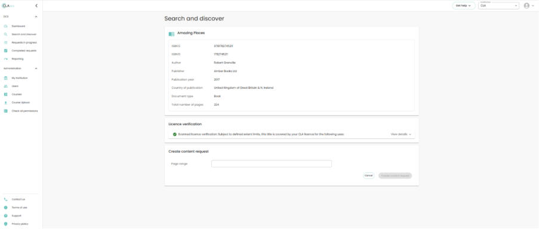The height and width of the screenshot is (229, 539).
Task: Click the Support question mark icon
Action: (x=5, y=216)
